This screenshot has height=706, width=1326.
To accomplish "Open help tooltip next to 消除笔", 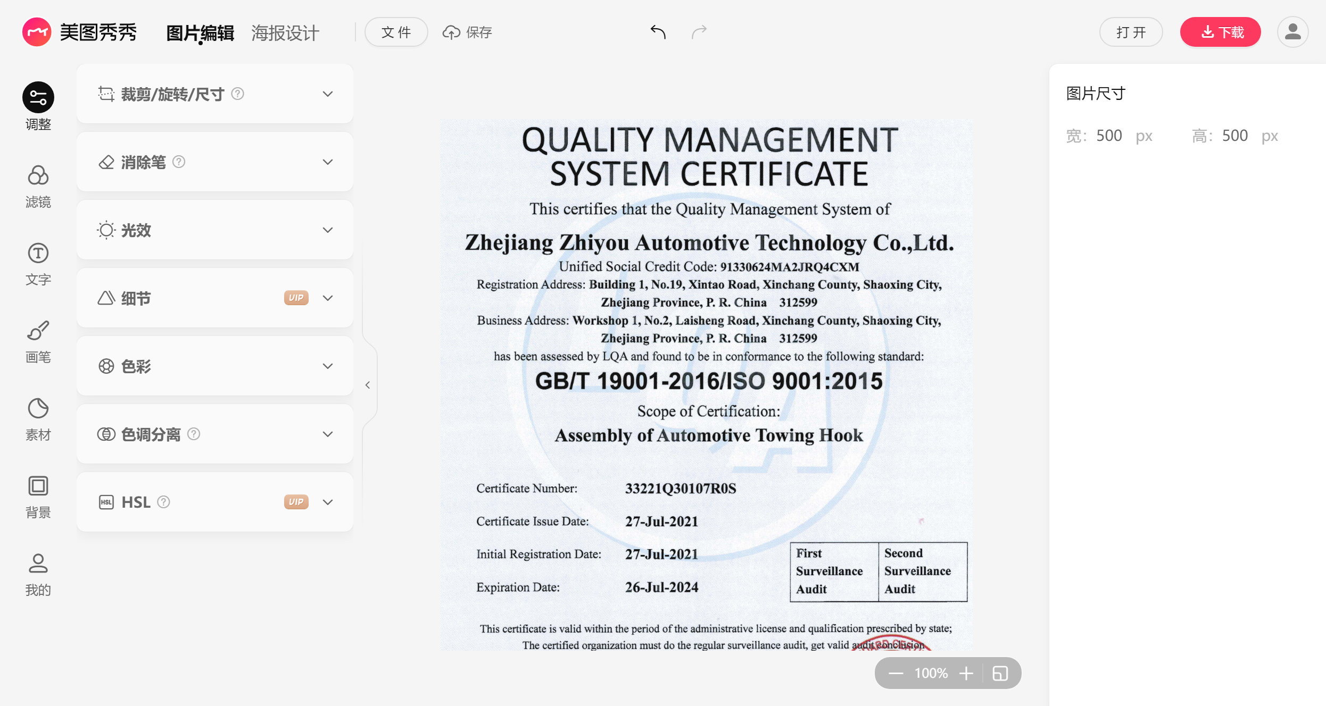I will [x=179, y=162].
